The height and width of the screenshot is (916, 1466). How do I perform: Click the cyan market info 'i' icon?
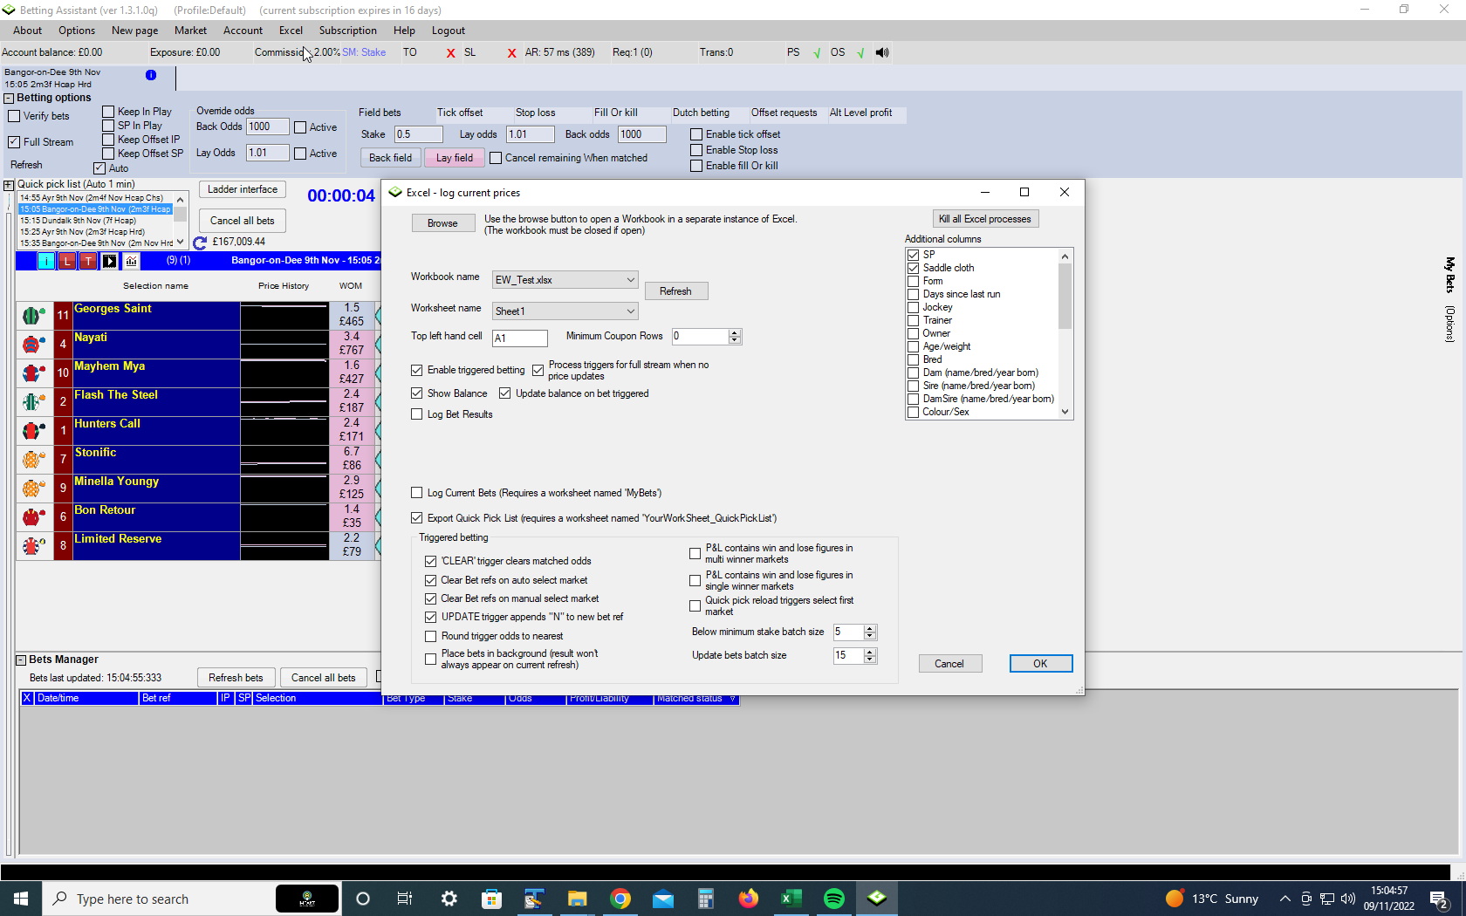point(46,261)
